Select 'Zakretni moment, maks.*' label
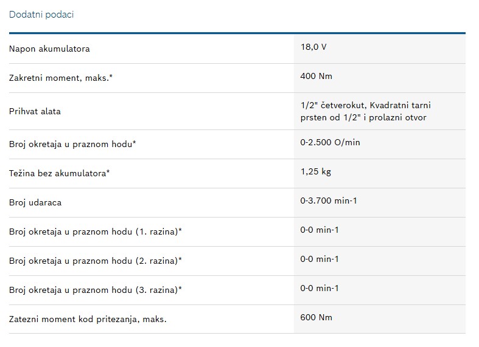 point(61,78)
